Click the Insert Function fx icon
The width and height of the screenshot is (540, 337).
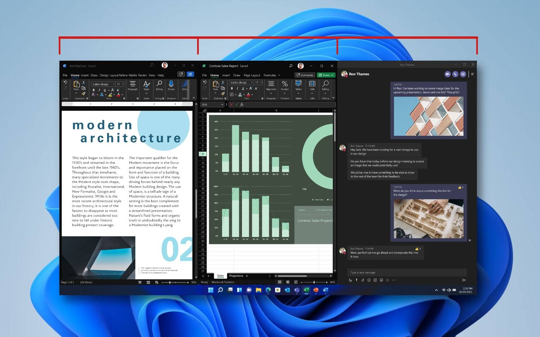click(x=242, y=105)
